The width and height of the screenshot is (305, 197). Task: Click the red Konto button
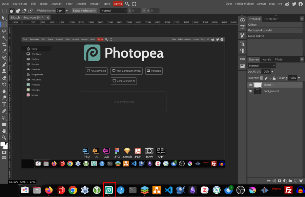pyautogui.click(x=118, y=4)
